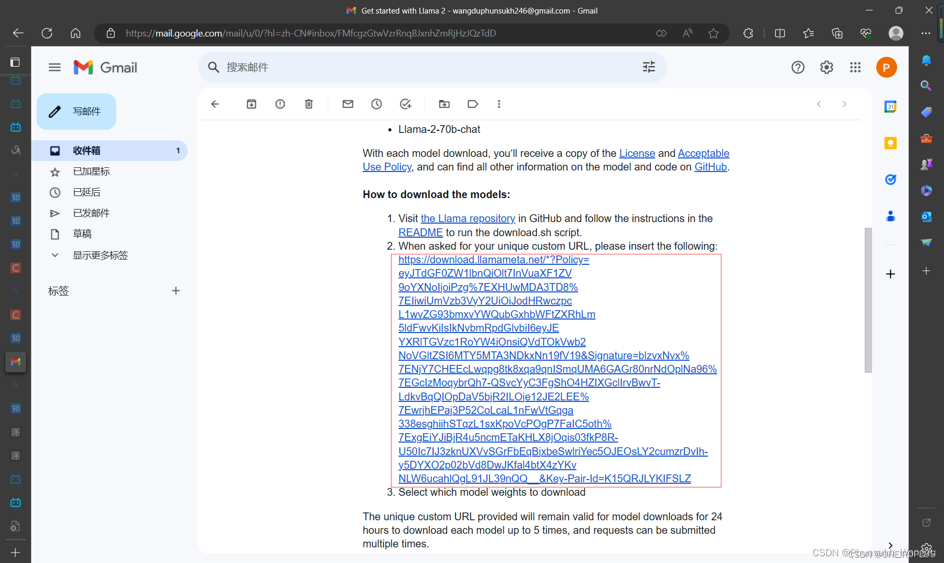Open Gmail support help icon
Screen dimensions: 944x563
coord(798,67)
